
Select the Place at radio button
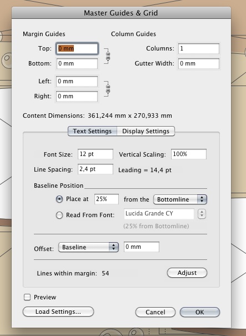[59, 199]
